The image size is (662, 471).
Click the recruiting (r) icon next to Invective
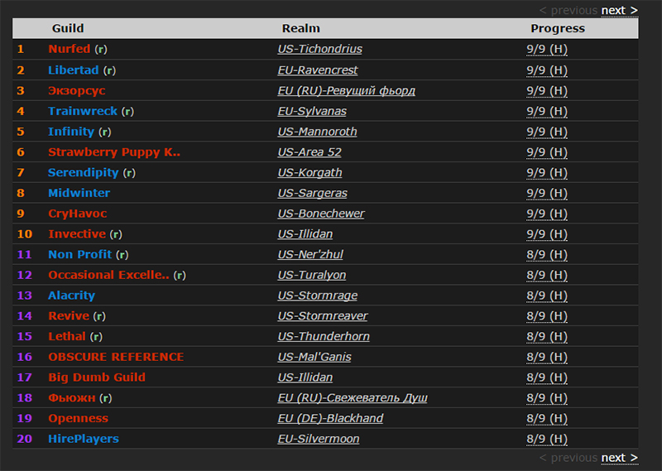click(116, 234)
